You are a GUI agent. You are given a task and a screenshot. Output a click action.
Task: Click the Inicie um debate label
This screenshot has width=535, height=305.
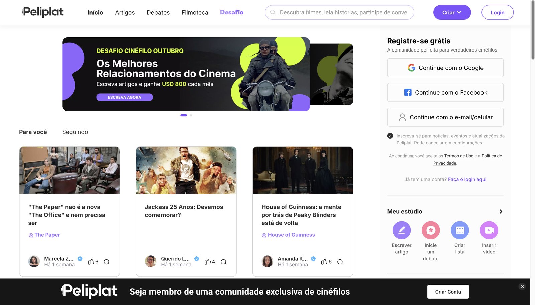pyautogui.click(x=431, y=252)
